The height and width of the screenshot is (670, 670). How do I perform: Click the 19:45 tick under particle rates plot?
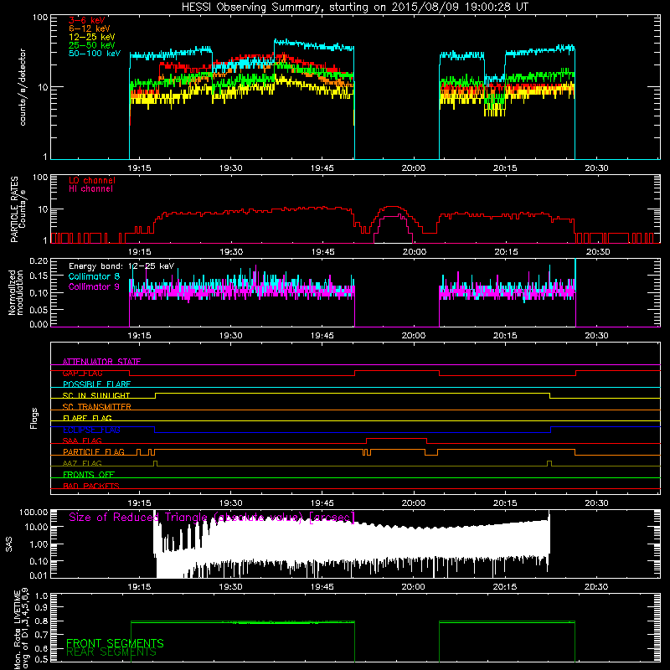[322, 252]
